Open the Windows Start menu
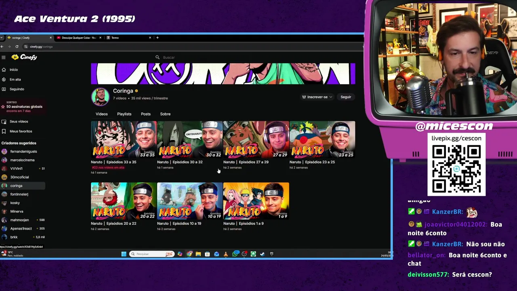This screenshot has width=517, height=291. click(x=124, y=254)
